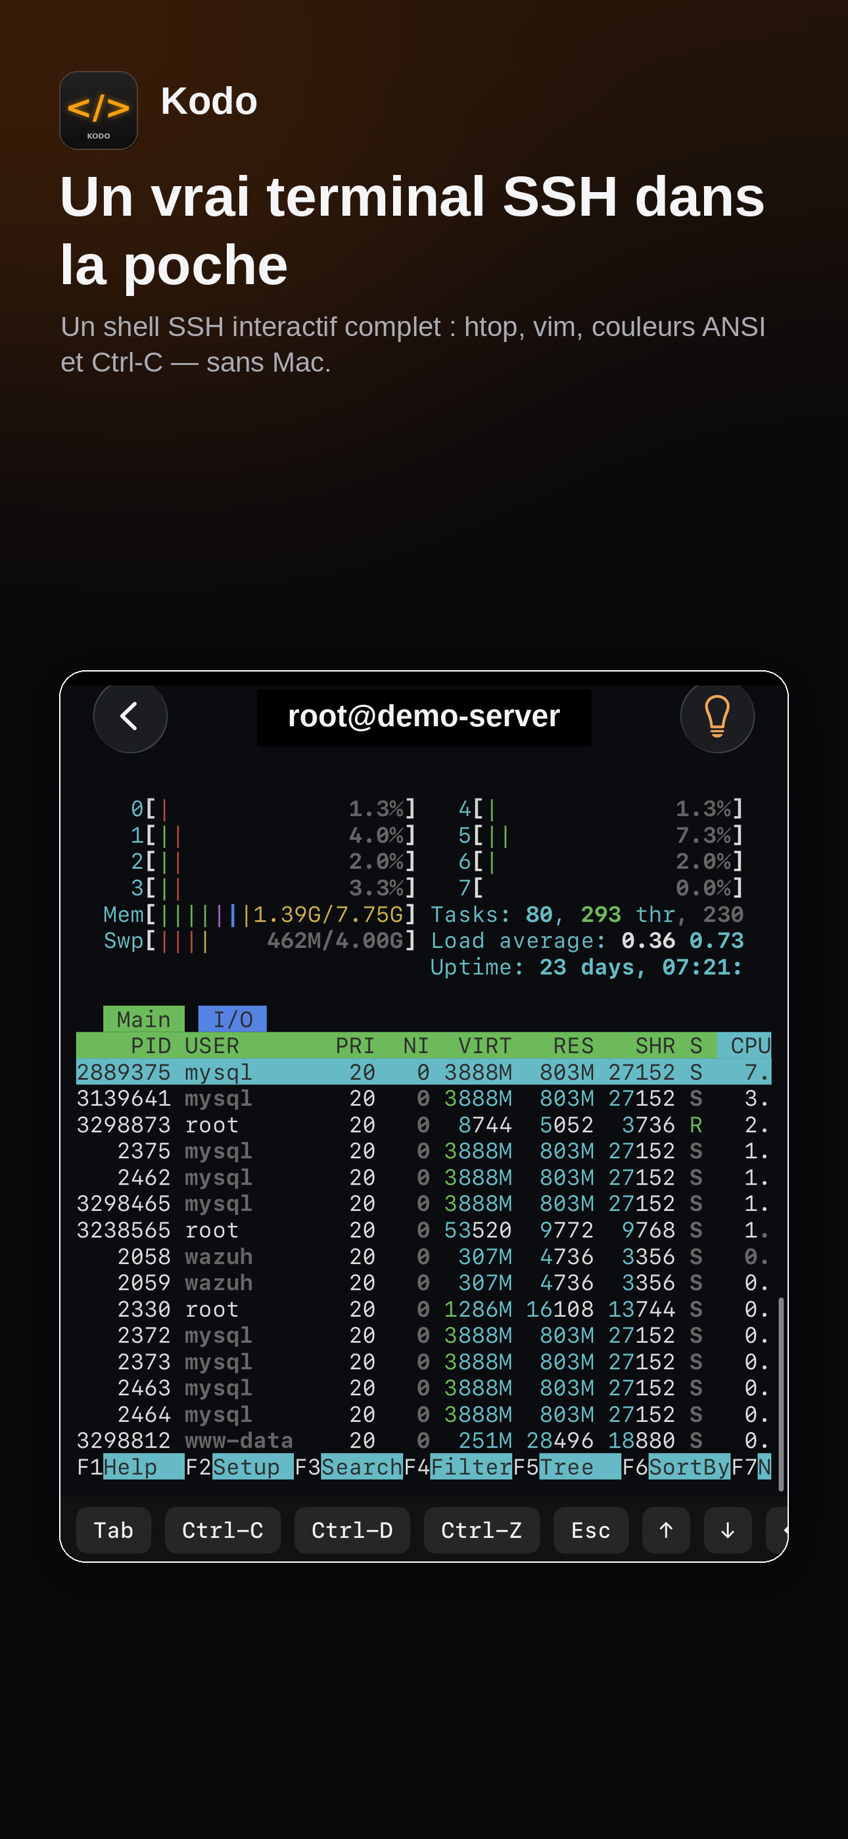This screenshot has width=848, height=1839.
Task: Select process row 3298465 mysql
Action: (423, 1204)
